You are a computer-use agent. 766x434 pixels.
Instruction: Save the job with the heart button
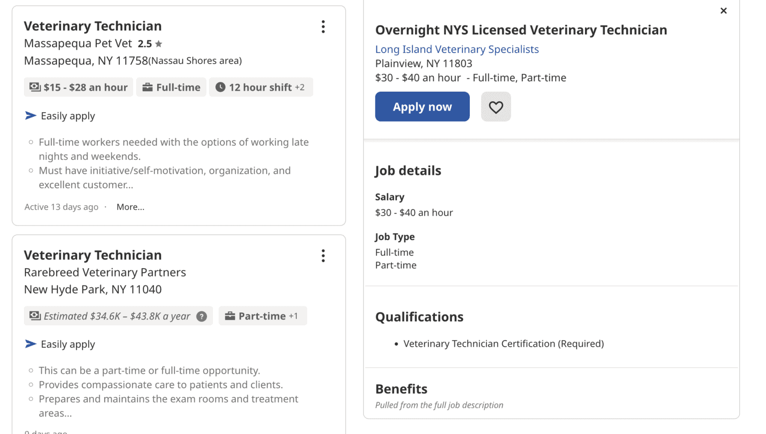pyautogui.click(x=496, y=106)
